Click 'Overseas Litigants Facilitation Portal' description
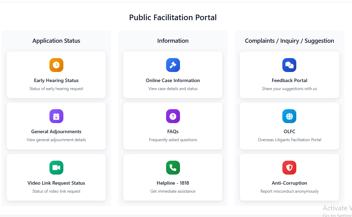 289,140
